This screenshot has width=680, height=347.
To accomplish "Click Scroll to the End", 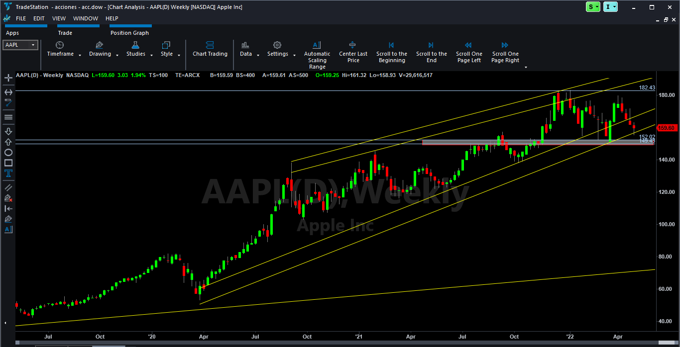I will click(431, 52).
